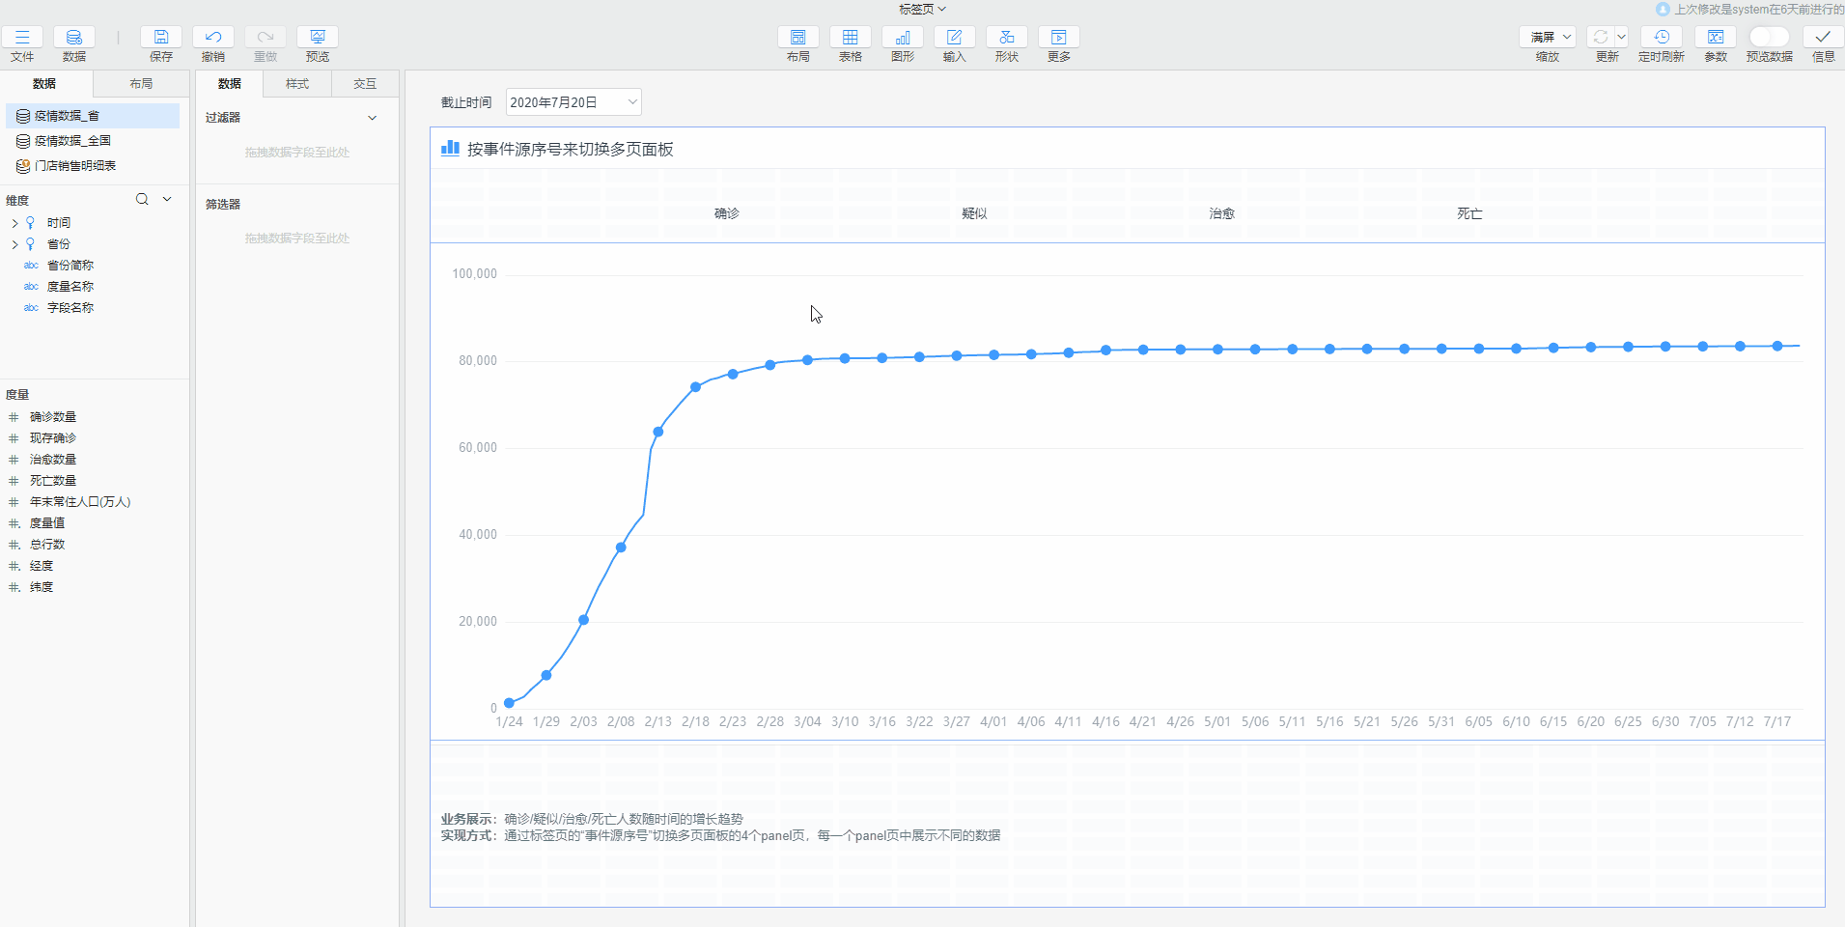Toggle the 预览数据 switch
The image size is (1845, 927).
1769,37
